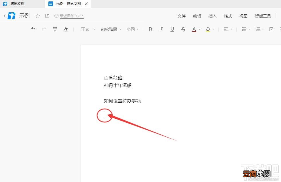Open the 微软雅黑 font dropdown
281x182 pixels.
(x=111, y=29)
